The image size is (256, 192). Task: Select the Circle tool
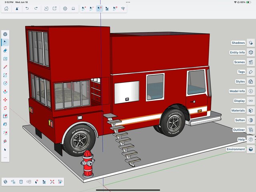tap(5, 83)
